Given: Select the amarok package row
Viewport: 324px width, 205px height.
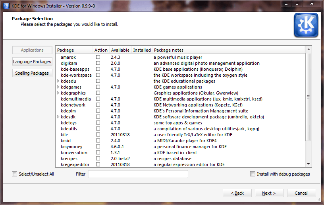Looking at the screenshot, I should click(x=180, y=57).
